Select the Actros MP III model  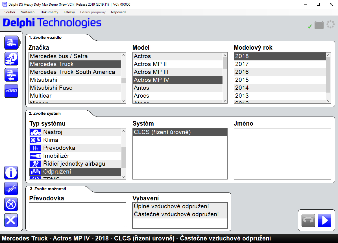tap(178, 72)
